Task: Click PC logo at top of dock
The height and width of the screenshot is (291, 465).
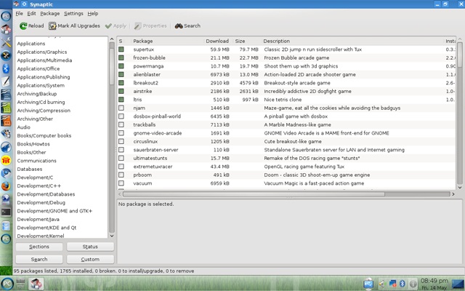Action: pyautogui.click(x=6, y=16)
